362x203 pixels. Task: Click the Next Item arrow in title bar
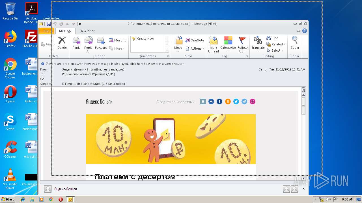pyautogui.click(x=74, y=24)
